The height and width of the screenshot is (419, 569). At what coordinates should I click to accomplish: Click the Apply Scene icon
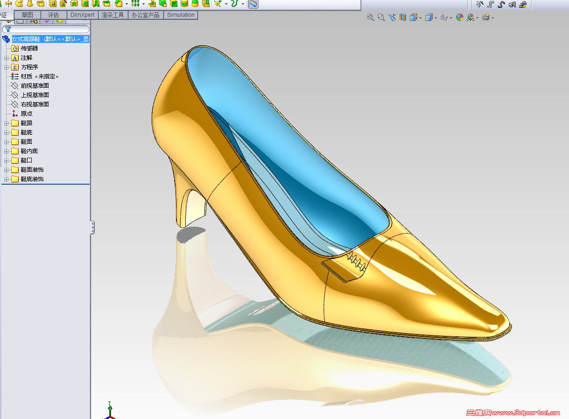471,17
